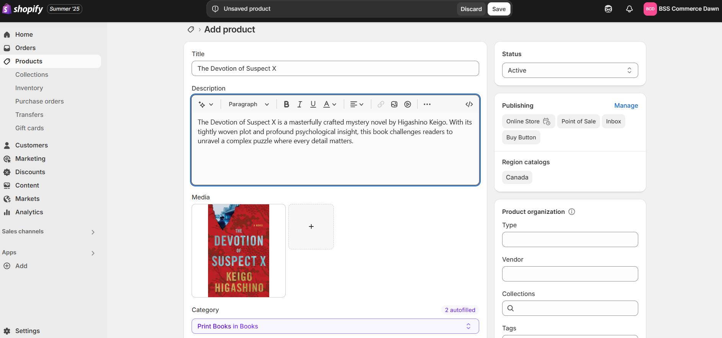Click the insert link icon
Image resolution: width=722 pixels, height=338 pixels.
[381, 104]
